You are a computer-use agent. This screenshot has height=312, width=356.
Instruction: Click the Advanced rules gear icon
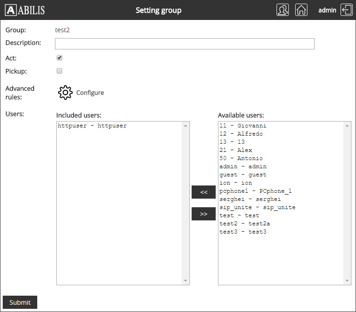point(65,93)
